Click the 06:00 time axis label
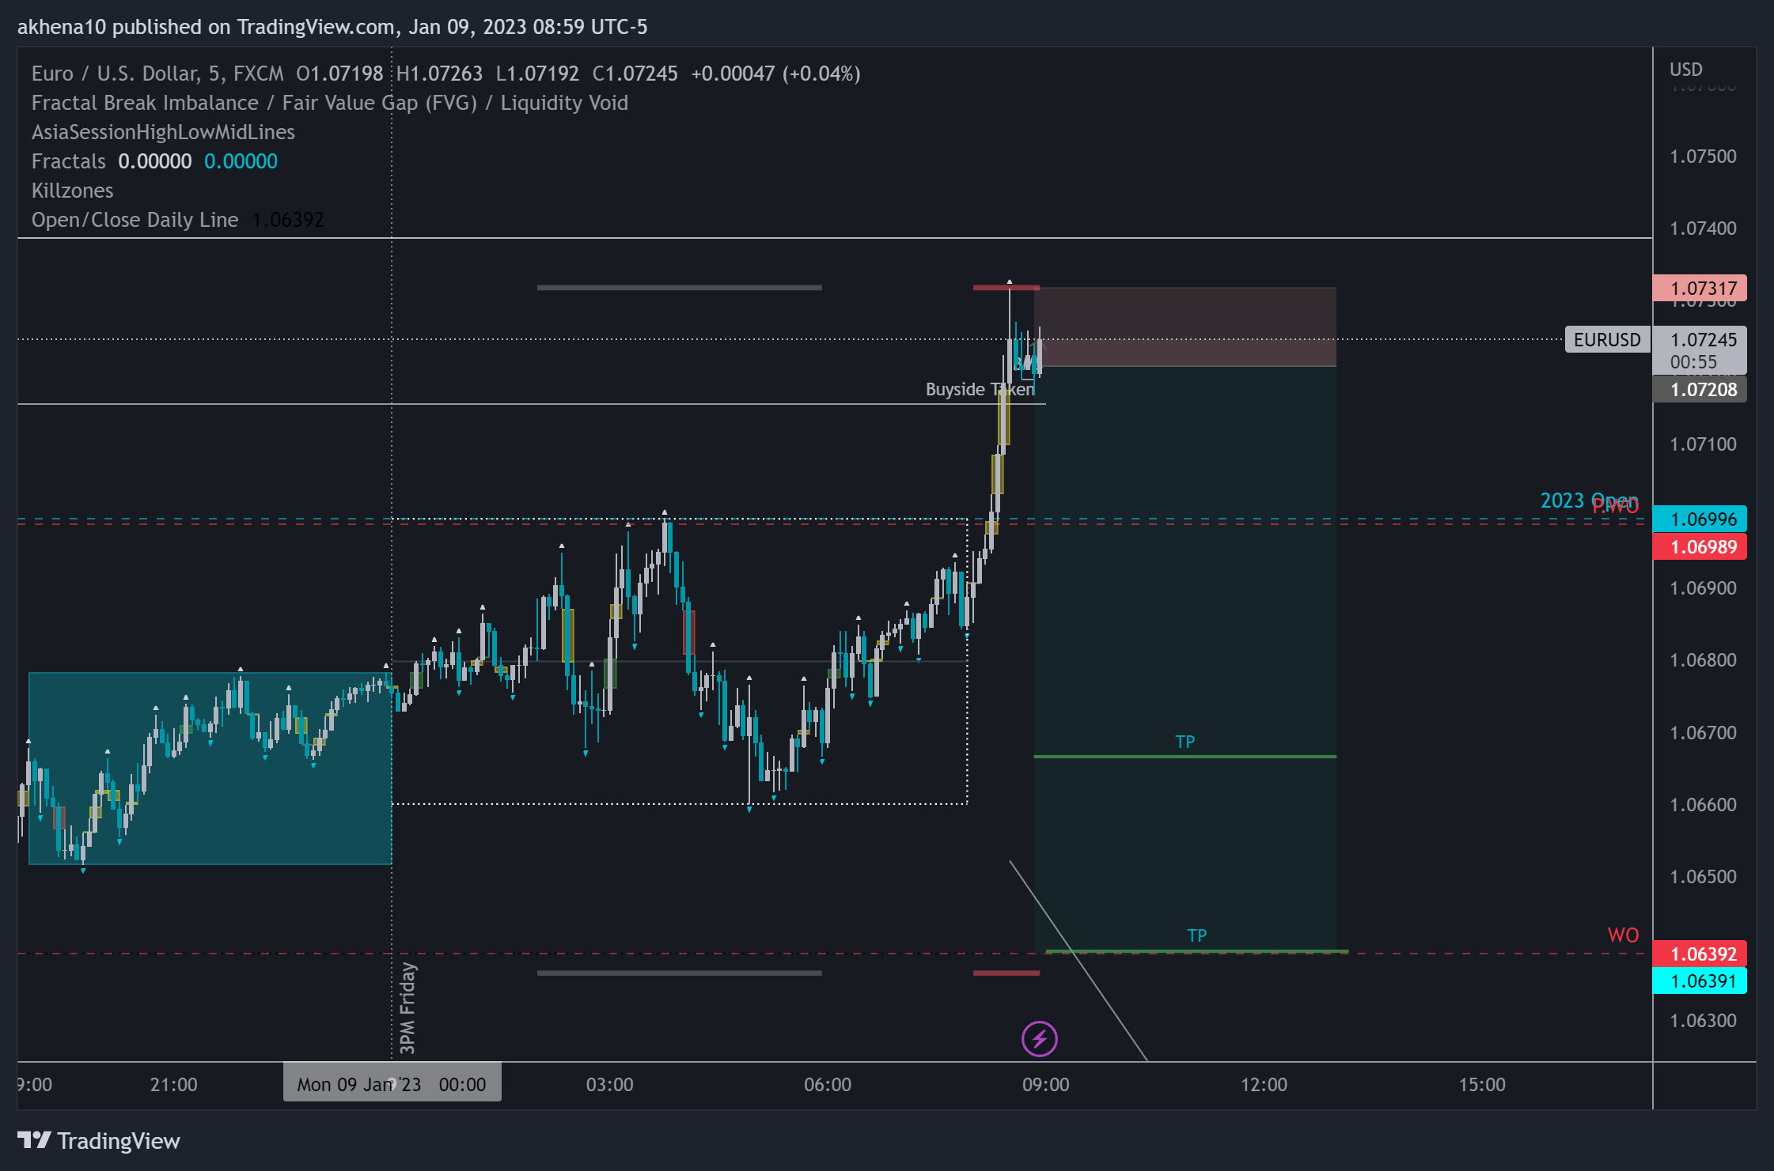Screen dimensions: 1774x1171 828,1085
